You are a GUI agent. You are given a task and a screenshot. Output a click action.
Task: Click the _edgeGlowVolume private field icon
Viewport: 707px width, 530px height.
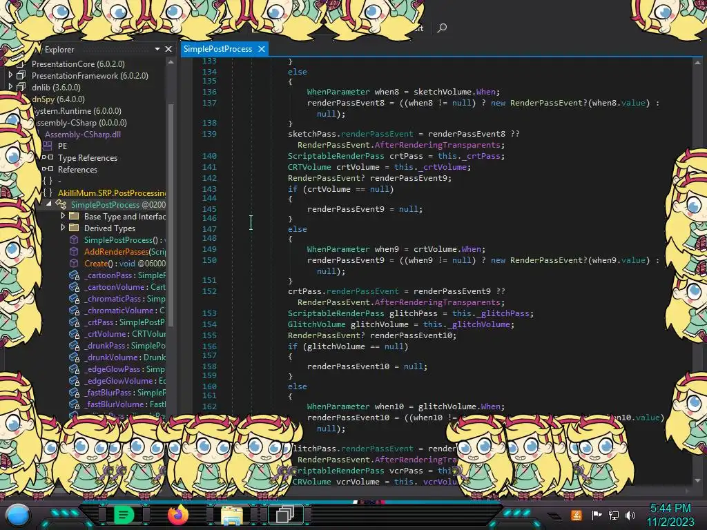[x=74, y=380]
